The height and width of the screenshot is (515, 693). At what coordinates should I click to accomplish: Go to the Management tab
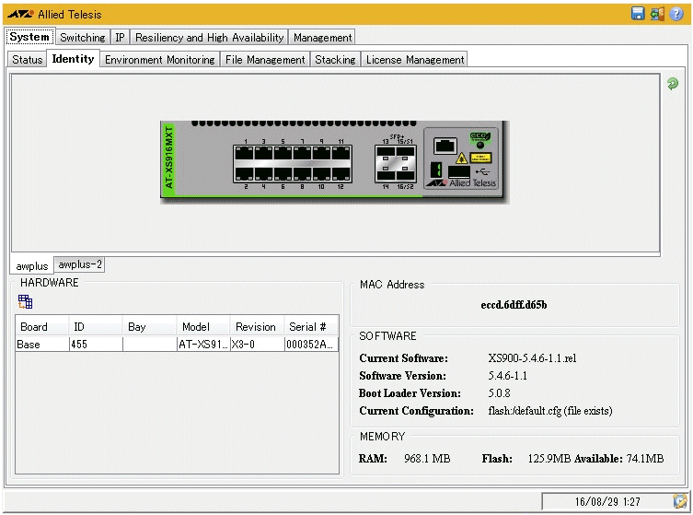[322, 38]
